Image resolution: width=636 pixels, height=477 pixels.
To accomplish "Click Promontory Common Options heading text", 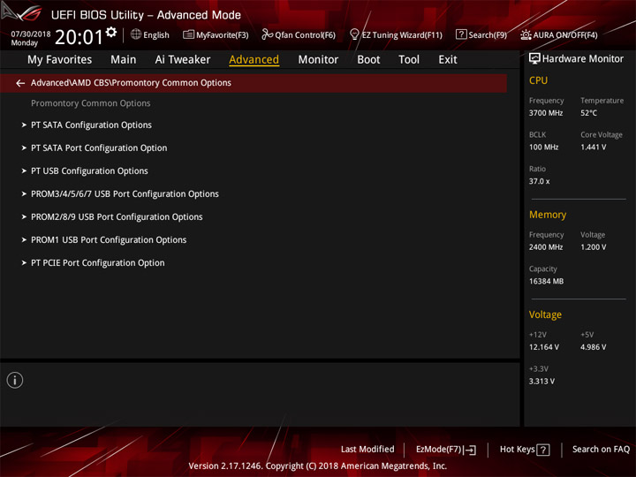I will click(90, 103).
